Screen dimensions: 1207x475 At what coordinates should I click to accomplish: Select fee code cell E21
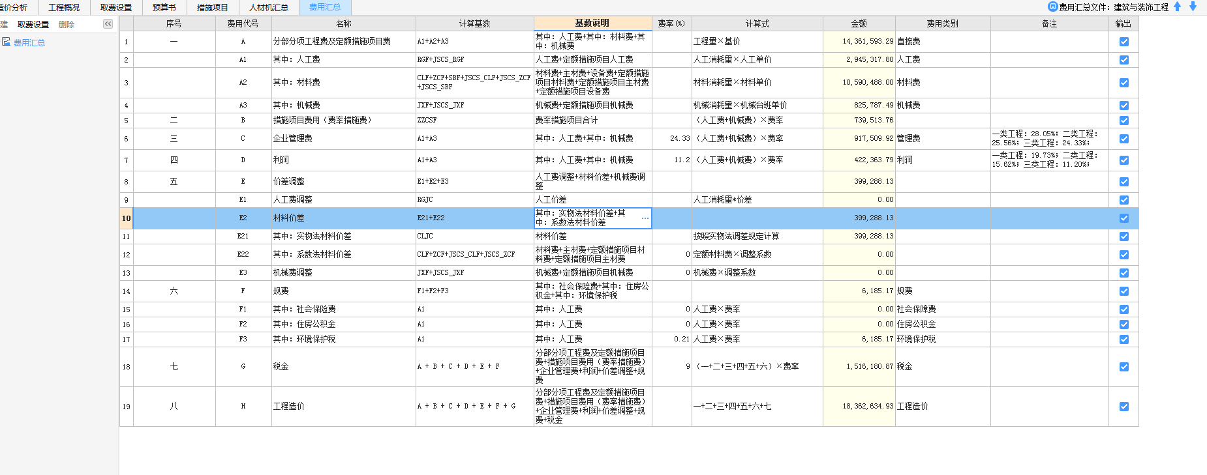pyautogui.click(x=243, y=237)
